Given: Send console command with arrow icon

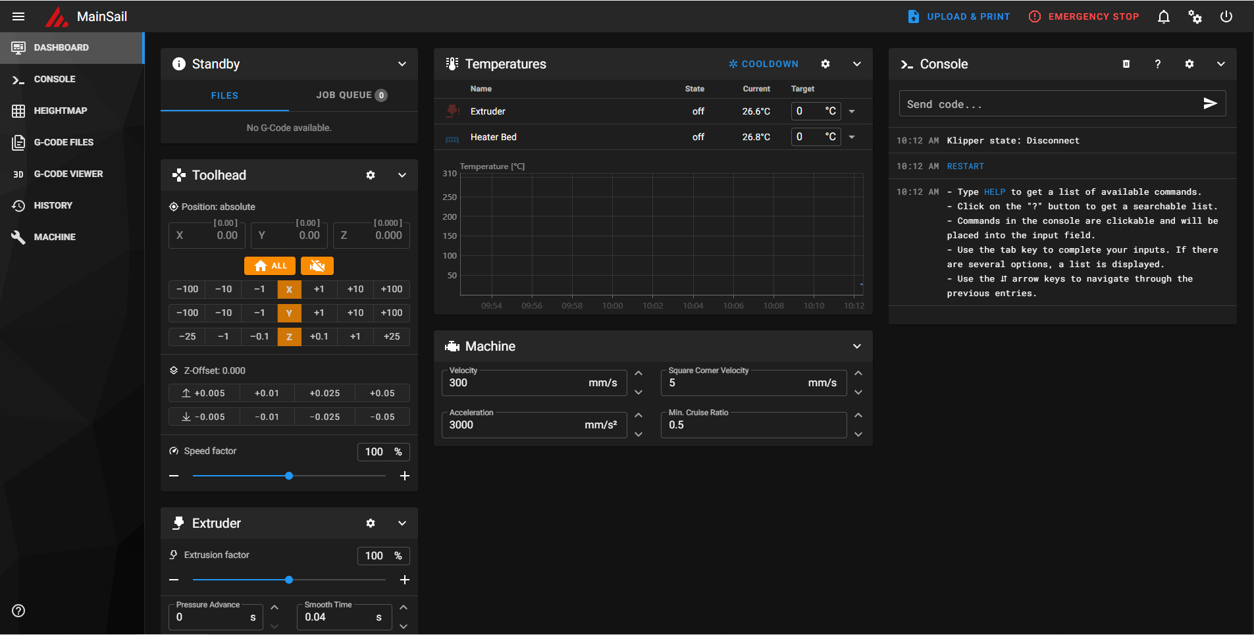Looking at the screenshot, I should tap(1210, 103).
